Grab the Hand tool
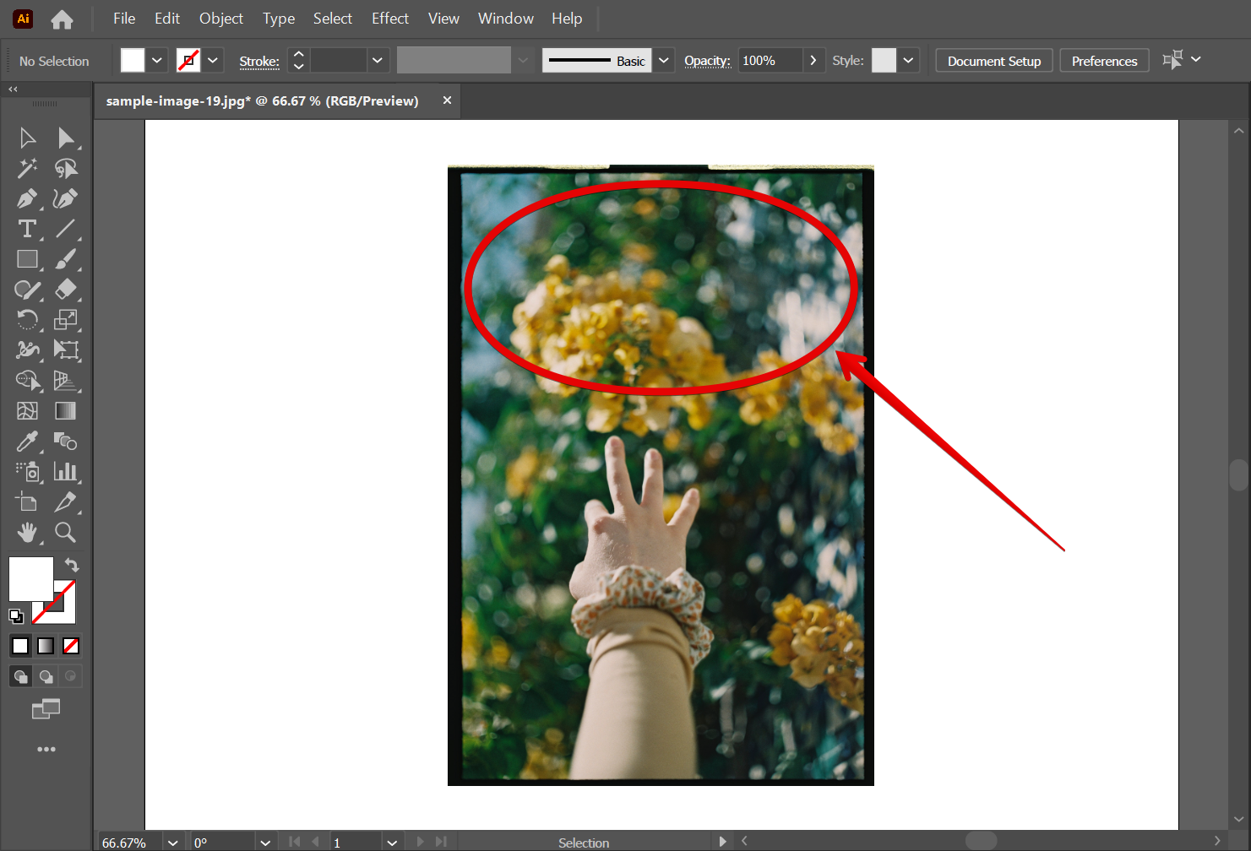The image size is (1251, 851). (x=28, y=533)
